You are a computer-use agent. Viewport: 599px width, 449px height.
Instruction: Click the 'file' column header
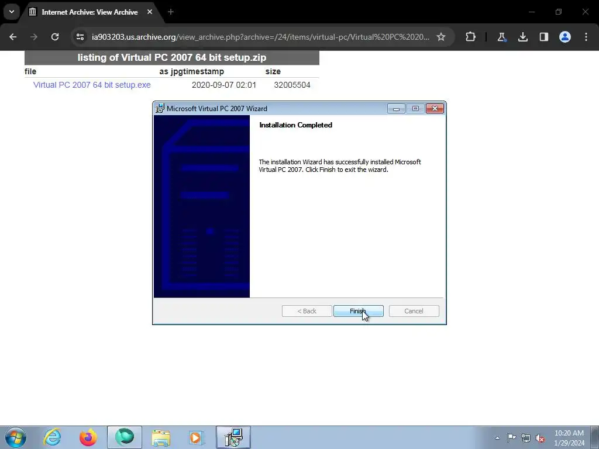click(x=30, y=71)
